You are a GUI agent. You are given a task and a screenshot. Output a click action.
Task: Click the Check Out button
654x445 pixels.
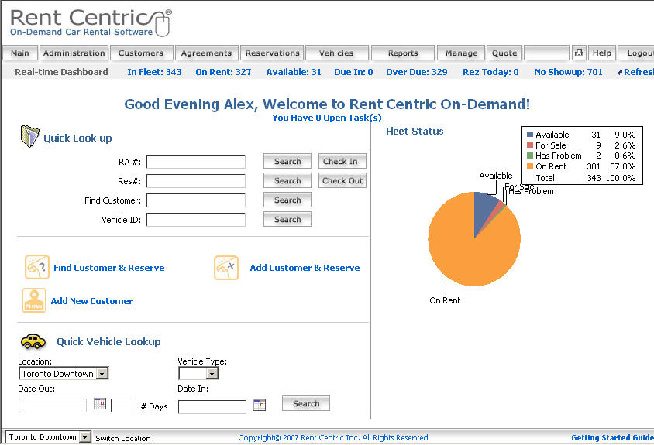coord(342,180)
